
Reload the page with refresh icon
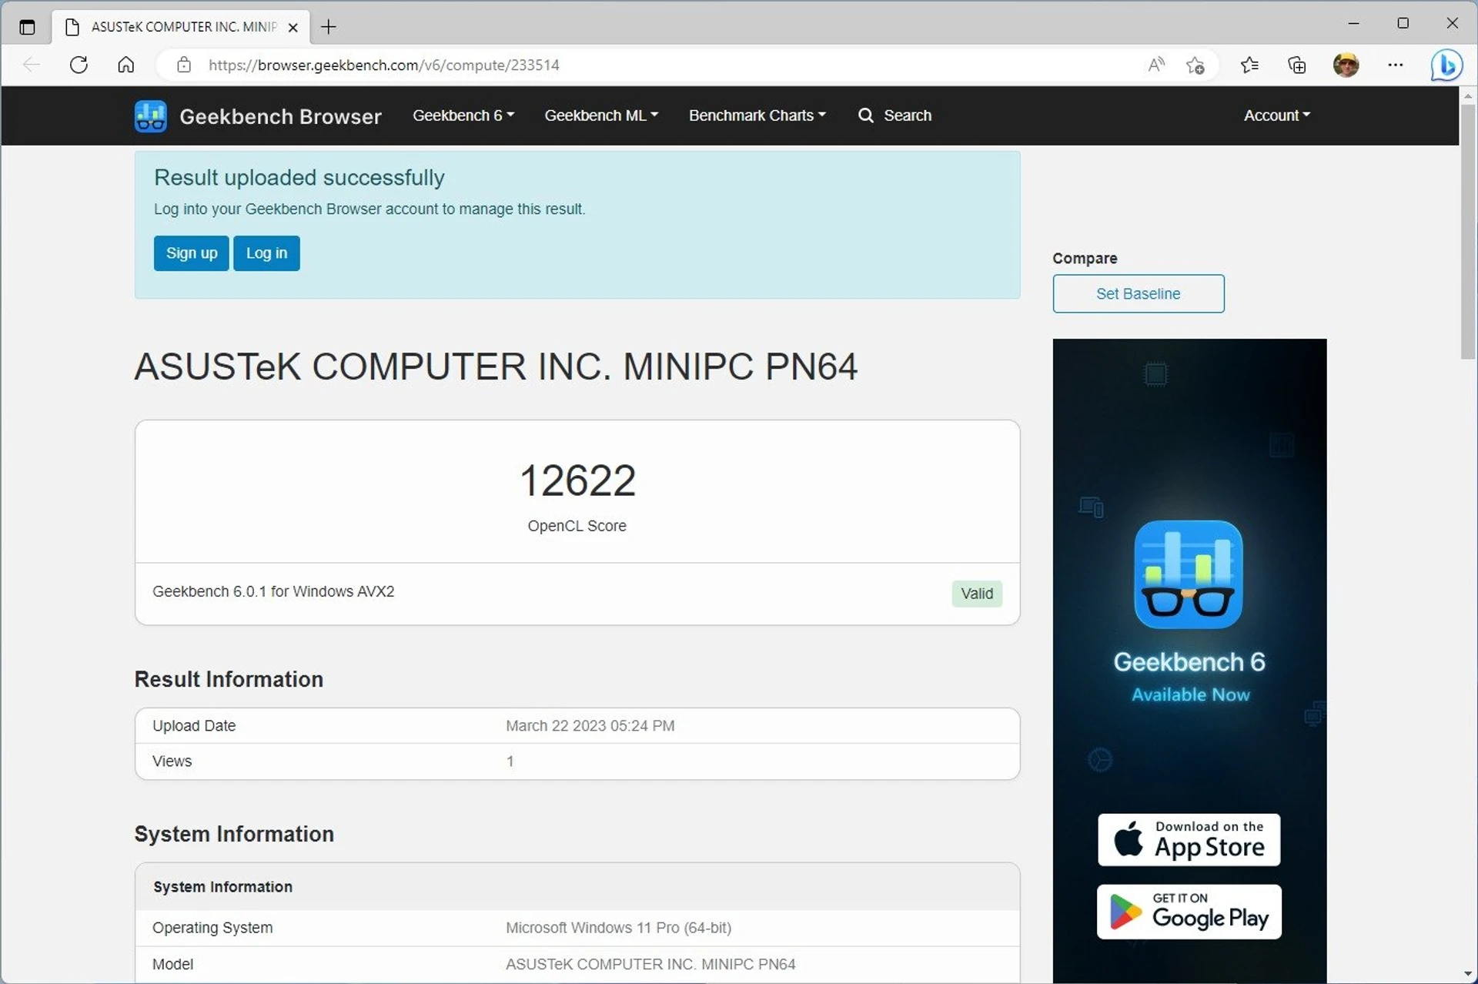click(79, 65)
